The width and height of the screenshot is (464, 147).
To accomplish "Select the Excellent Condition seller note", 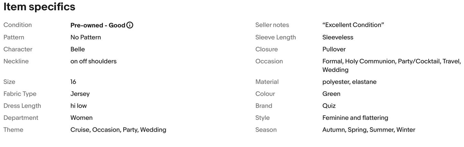I will click(x=353, y=25).
